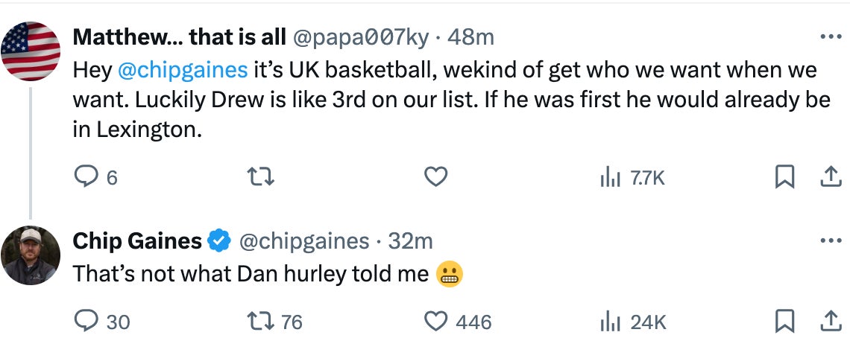Like Matthew's tweet with heart icon
850x341 pixels.
pos(435,177)
